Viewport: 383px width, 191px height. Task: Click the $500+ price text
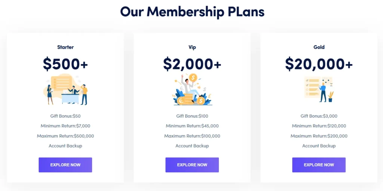tap(65, 64)
